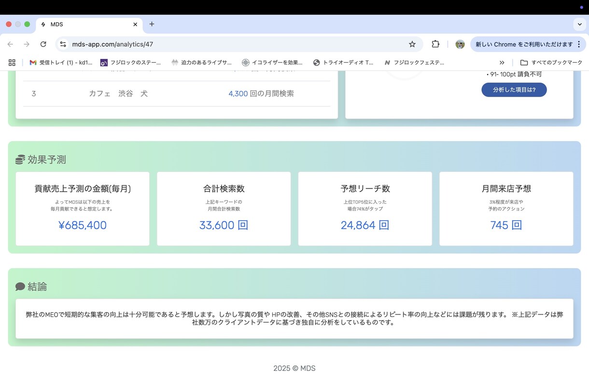
Task: Click the 貢献売上予測の金額(毎月) heading
Action: 83,189
